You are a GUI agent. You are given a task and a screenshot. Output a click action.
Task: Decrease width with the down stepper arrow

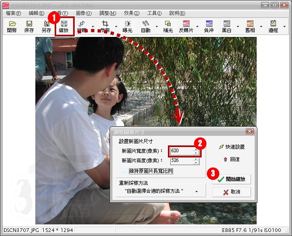click(196, 153)
